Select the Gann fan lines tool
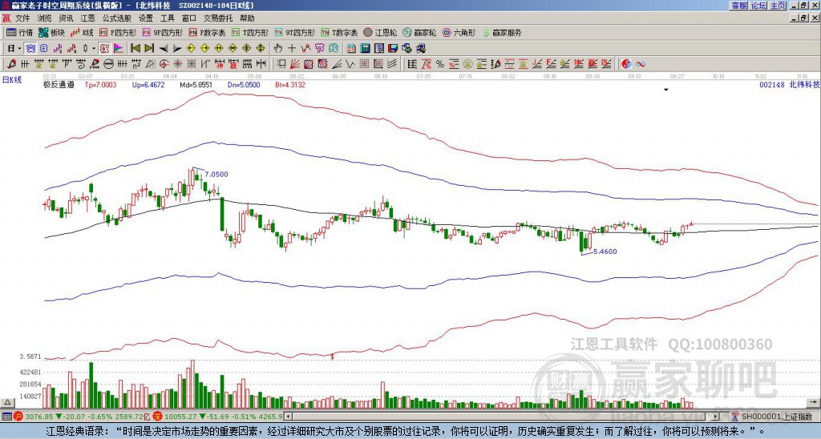This screenshot has width=821, height=439. [x=294, y=64]
